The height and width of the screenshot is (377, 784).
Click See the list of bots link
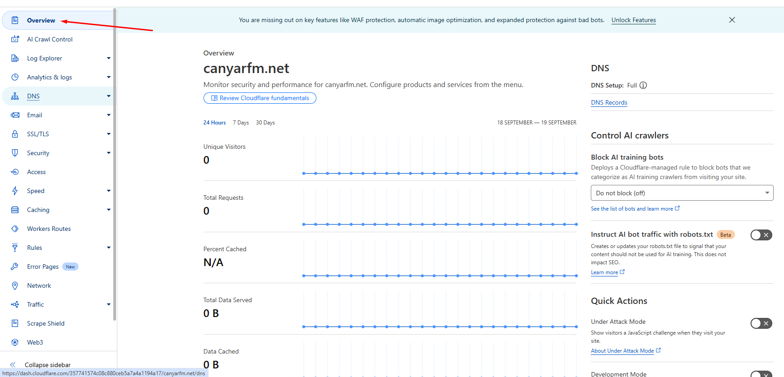(635, 209)
